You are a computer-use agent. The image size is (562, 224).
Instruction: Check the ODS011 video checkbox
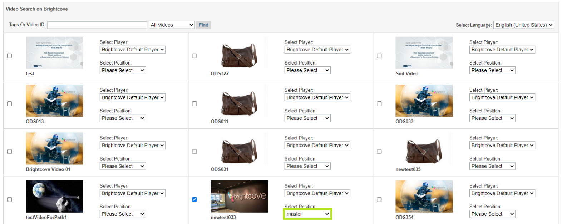tap(194, 104)
